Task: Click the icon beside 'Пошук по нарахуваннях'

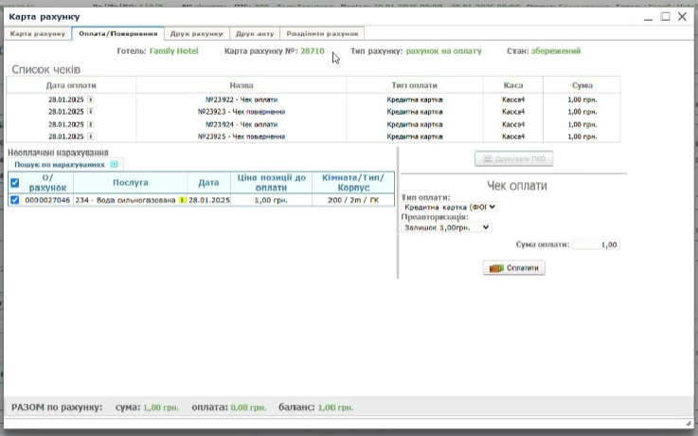Action: [115, 164]
